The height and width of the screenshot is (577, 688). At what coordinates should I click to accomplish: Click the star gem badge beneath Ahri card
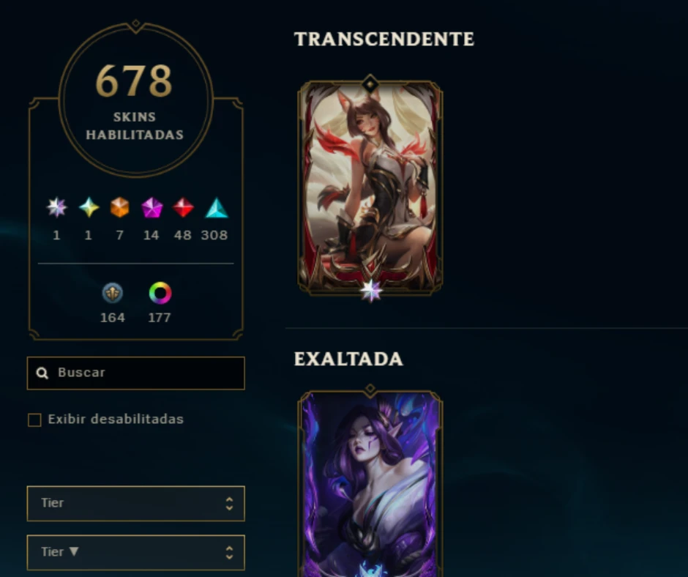(x=371, y=290)
